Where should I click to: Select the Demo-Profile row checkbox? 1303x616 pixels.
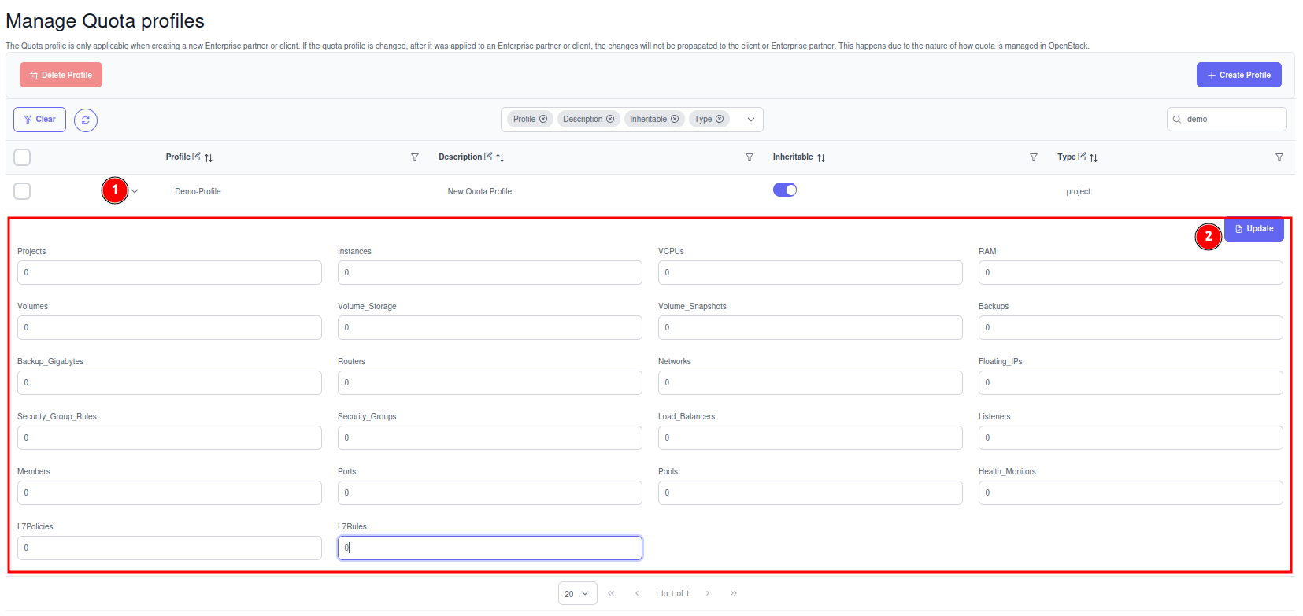click(x=22, y=191)
